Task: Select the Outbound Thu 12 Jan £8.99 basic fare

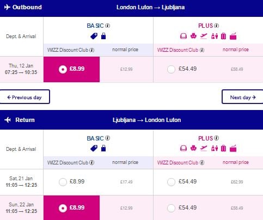Action: coord(71,69)
